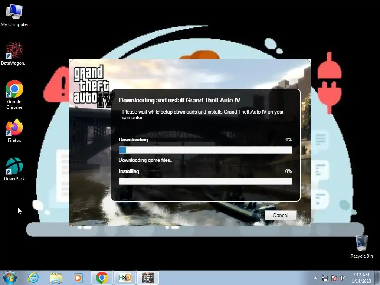This screenshot has height=285, width=380.
Task: Click the 'Please wait while setup downloads' message
Action: (x=203, y=115)
